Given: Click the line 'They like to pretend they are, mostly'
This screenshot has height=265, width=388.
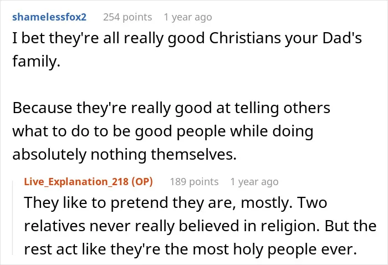Looking at the screenshot, I should (x=176, y=203).
